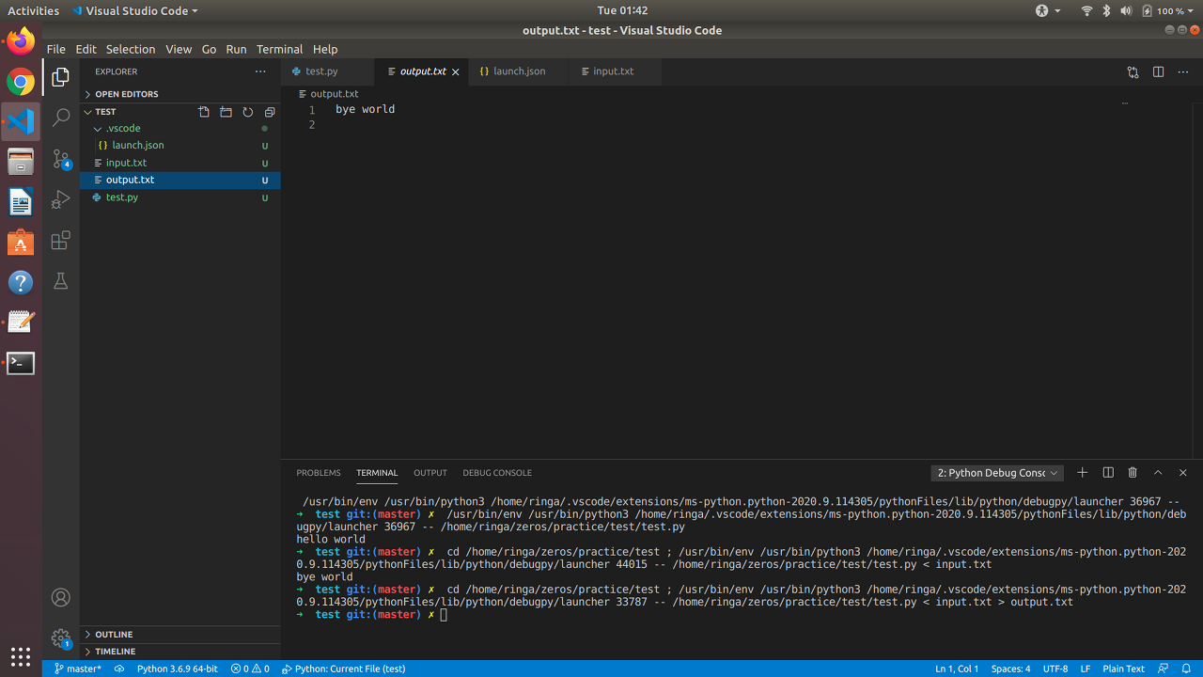Image resolution: width=1203 pixels, height=677 pixels.
Task: Launch Firefox from the Ubuntu dock
Action: click(21, 41)
